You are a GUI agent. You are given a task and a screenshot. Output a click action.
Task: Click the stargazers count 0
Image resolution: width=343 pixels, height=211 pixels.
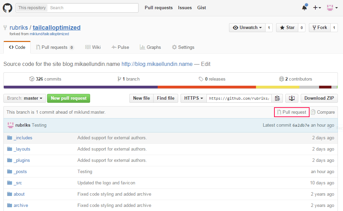[x=302, y=28]
